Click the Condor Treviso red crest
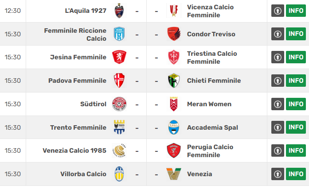Image resolution: width=309 pixels, height=189 pixels. pos(174,34)
